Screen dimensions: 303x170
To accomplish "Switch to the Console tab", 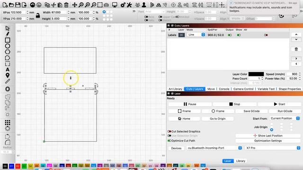I will coord(224,89).
